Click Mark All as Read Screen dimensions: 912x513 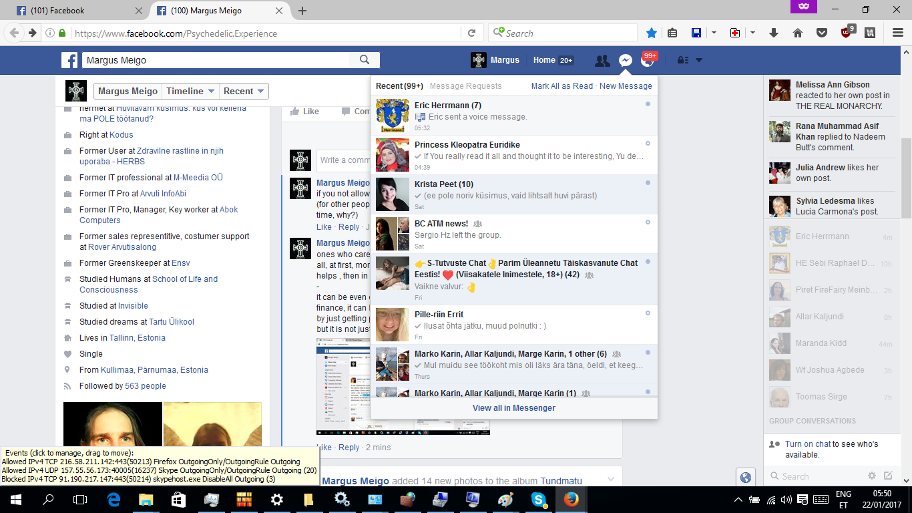[x=562, y=86]
